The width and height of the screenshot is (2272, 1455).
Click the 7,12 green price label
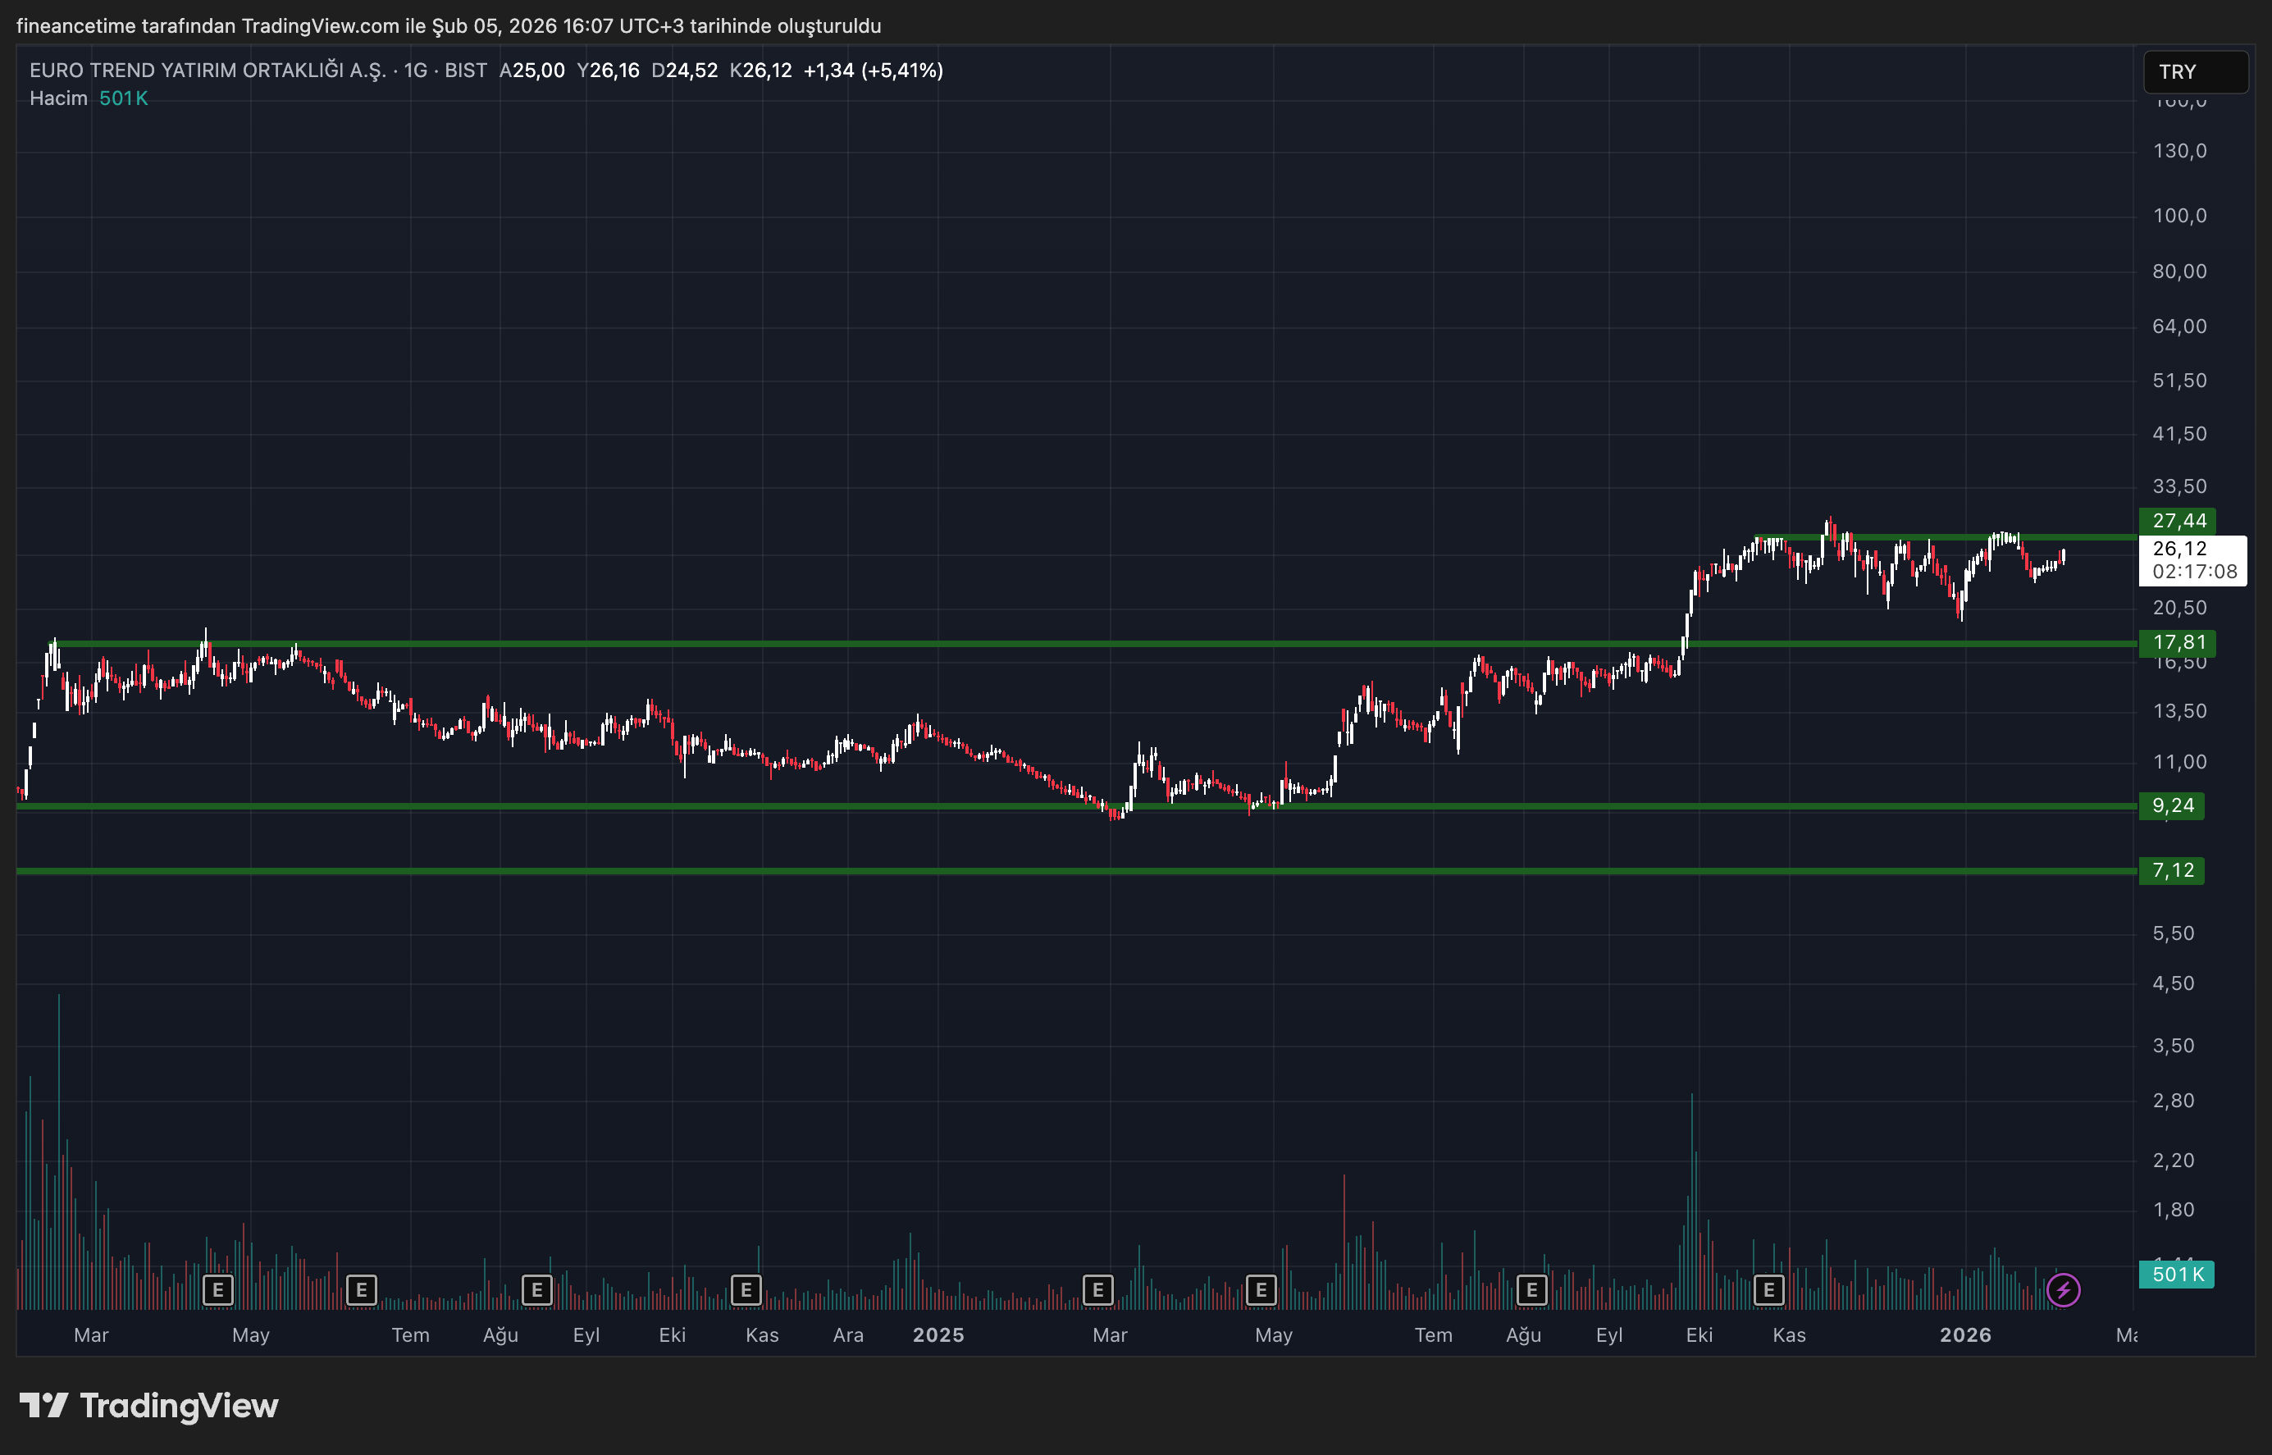pyautogui.click(x=2171, y=870)
